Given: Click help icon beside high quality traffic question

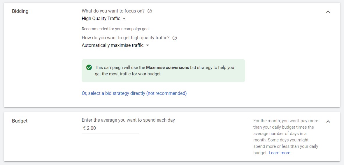Looking at the screenshot, I should 175,38.
